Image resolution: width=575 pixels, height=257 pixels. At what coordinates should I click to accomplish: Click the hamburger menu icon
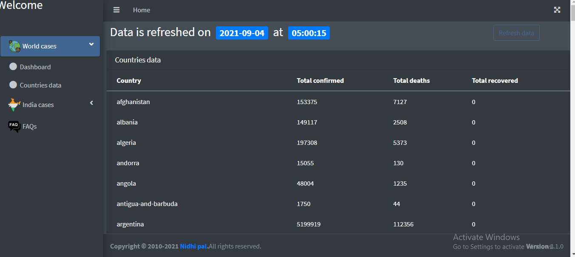pos(116,10)
